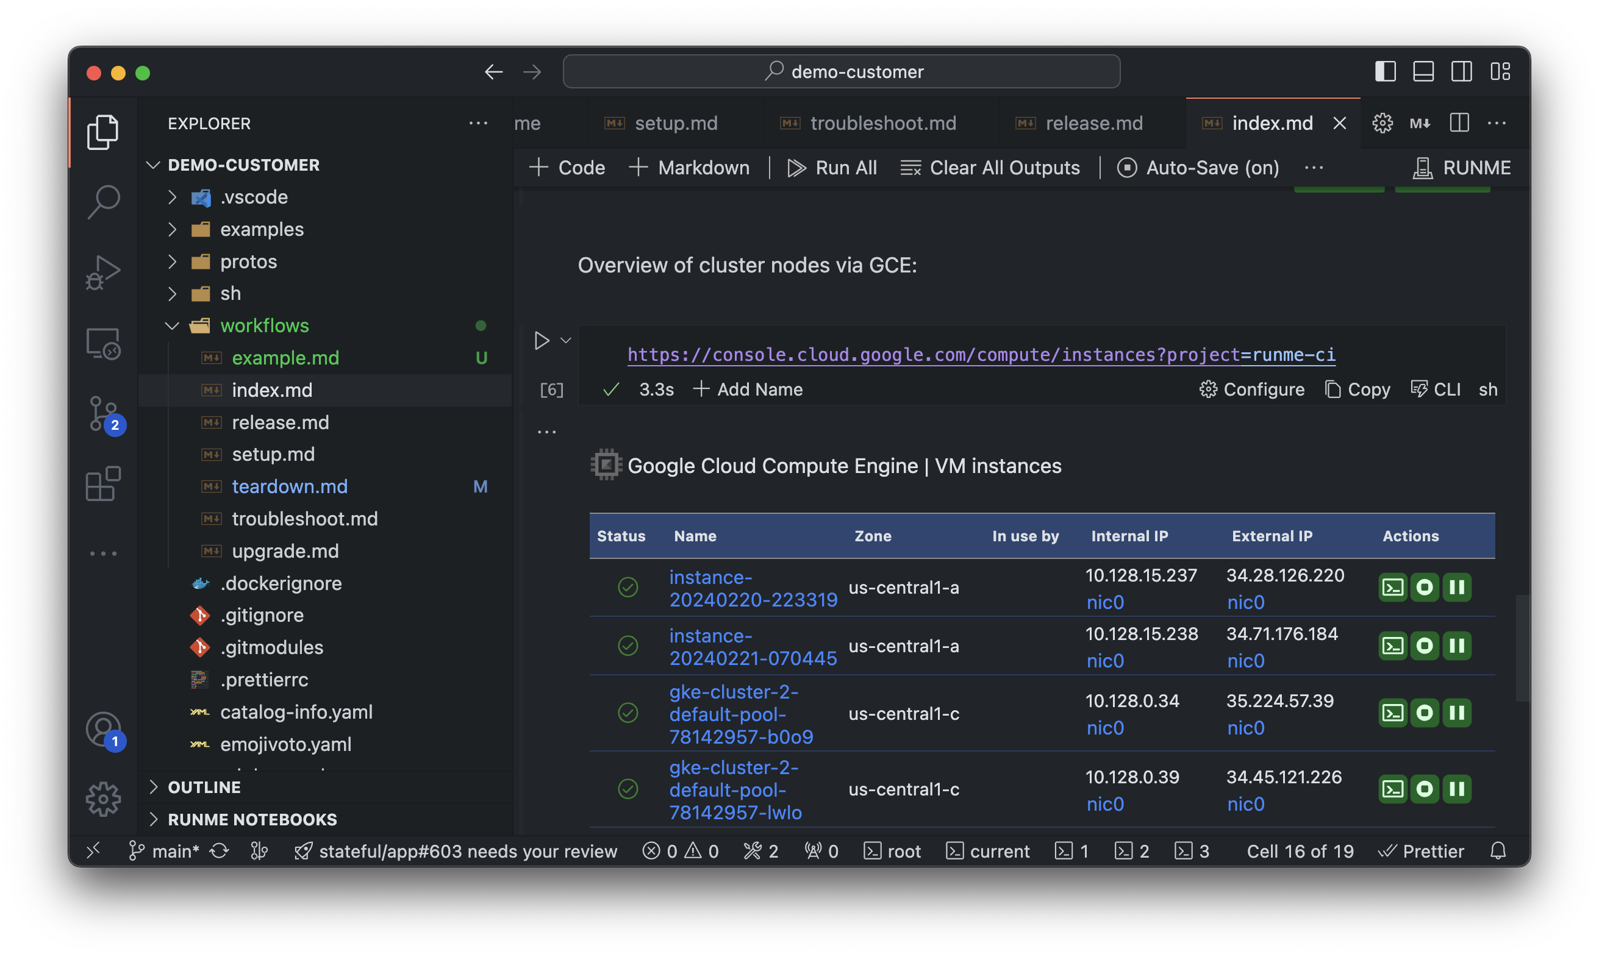1599x957 pixels.
Task: Add a new Markdown cell
Action: 689,168
